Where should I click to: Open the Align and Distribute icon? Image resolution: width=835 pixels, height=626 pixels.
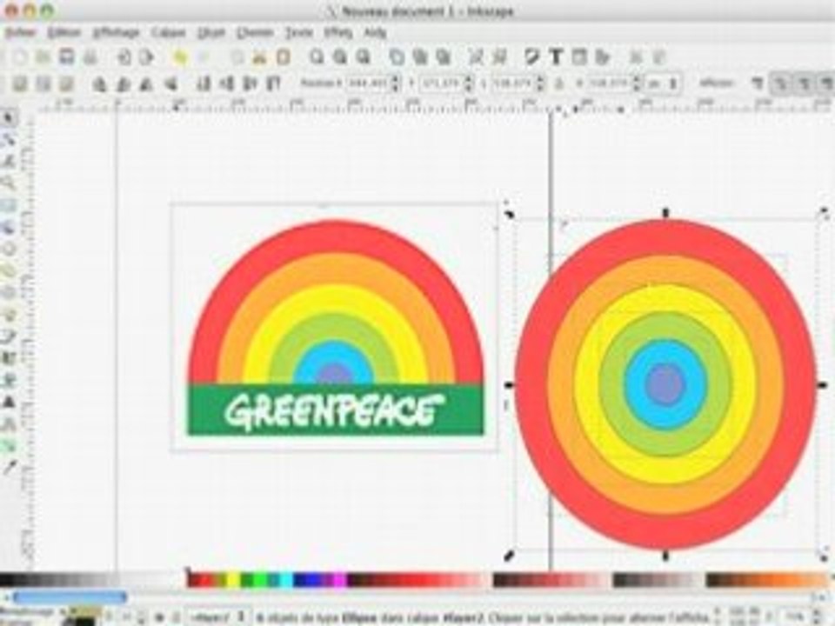point(602,57)
